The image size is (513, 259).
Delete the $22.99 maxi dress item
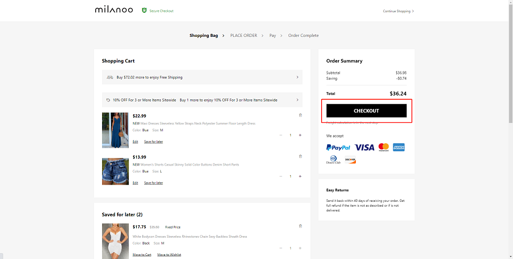(x=300, y=115)
